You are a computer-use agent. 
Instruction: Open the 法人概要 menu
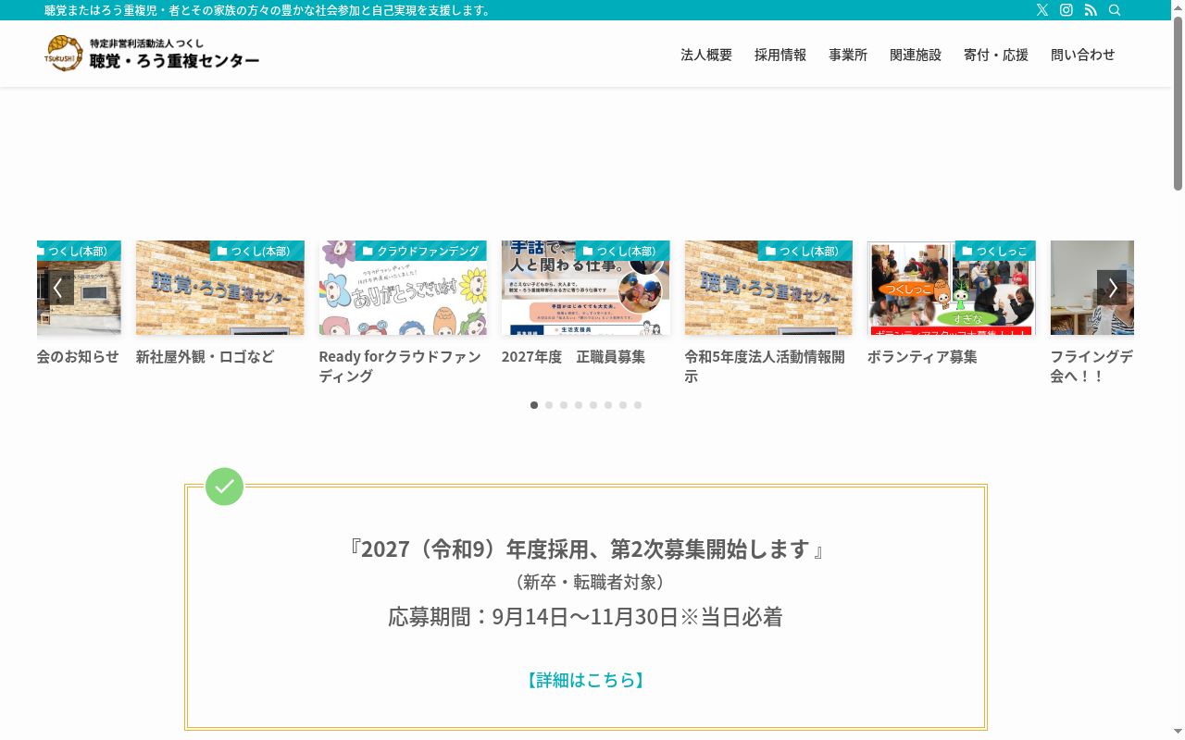tap(706, 55)
